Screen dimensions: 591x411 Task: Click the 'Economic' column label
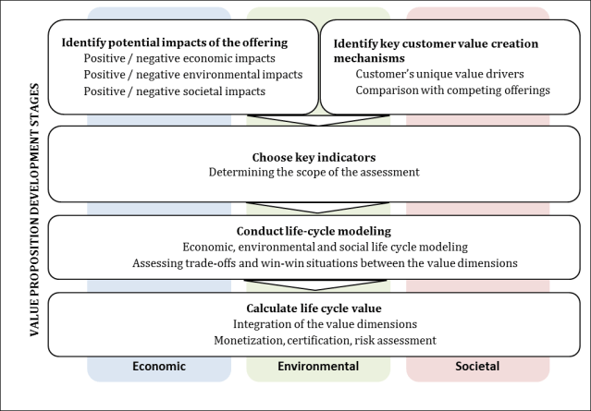coord(158,367)
